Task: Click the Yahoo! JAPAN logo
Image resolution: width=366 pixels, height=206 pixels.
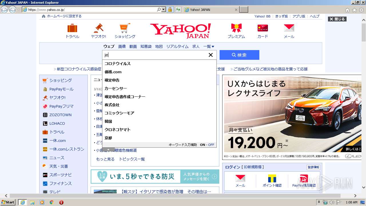Action: click(180, 31)
